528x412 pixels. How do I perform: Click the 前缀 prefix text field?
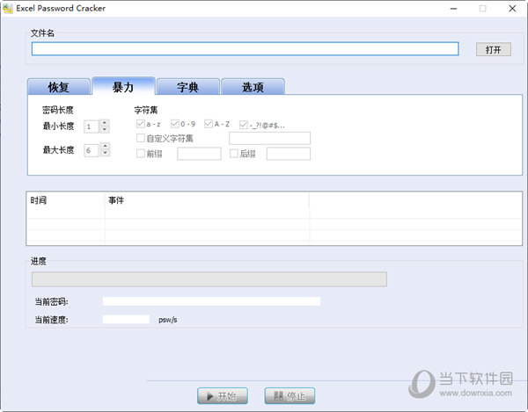point(199,154)
